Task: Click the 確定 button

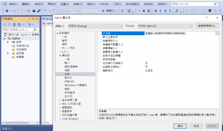Action: [x=180, y=126]
